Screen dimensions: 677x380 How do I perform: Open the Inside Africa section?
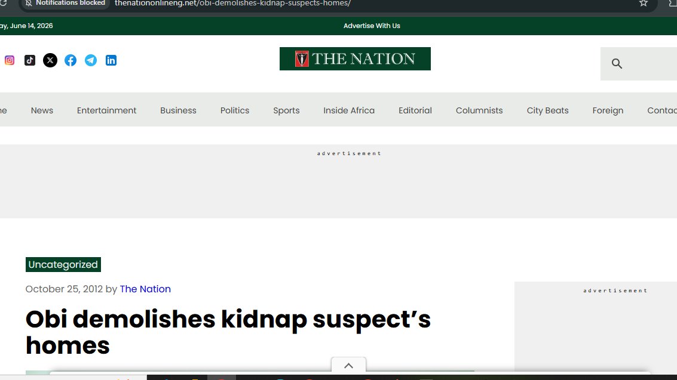tap(349, 110)
